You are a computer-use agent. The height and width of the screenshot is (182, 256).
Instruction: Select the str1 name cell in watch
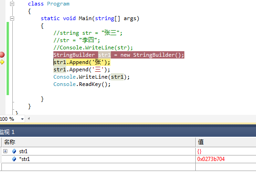click(x=99, y=151)
